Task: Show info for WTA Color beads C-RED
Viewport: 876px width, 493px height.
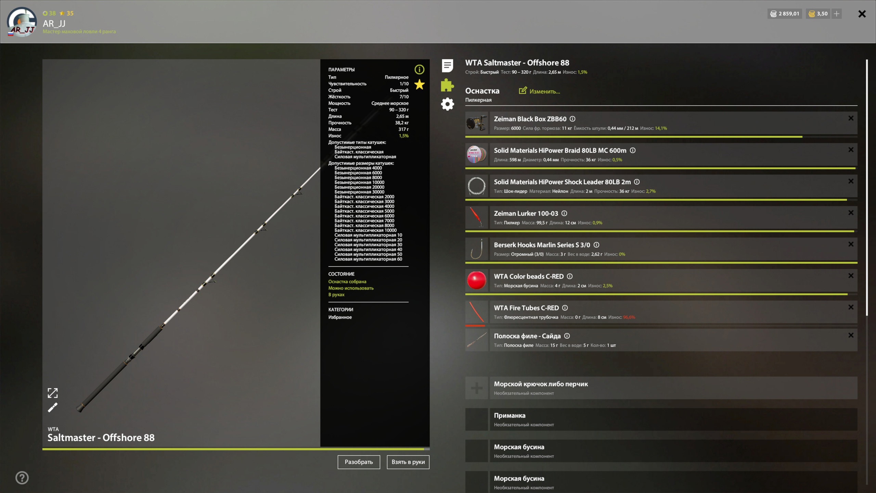Action: point(570,276)
